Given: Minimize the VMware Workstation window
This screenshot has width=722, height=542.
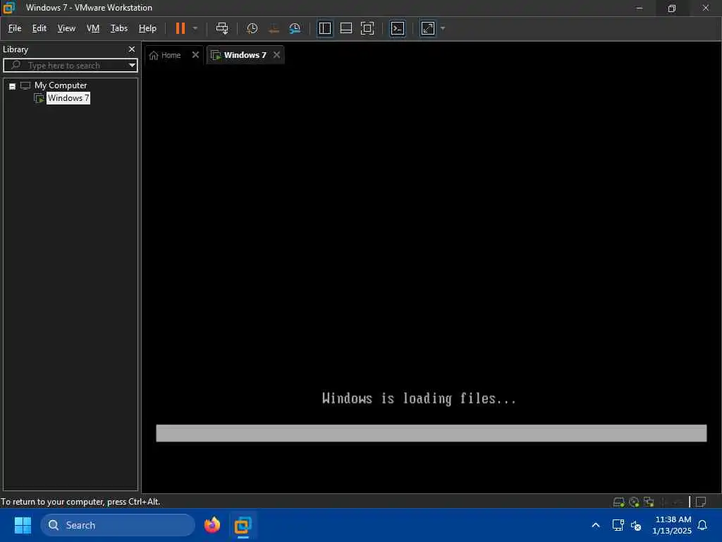Looking at the screenshot, I should (639, 8).
